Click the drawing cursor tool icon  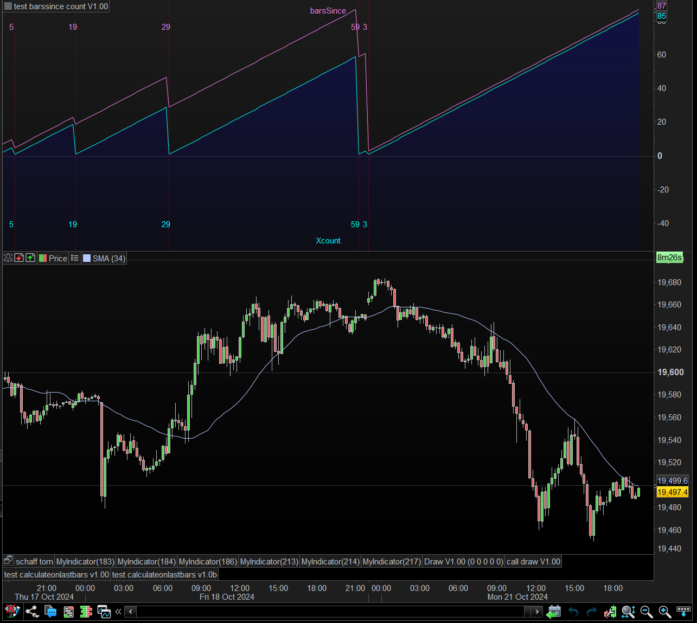tap(12, 612)
